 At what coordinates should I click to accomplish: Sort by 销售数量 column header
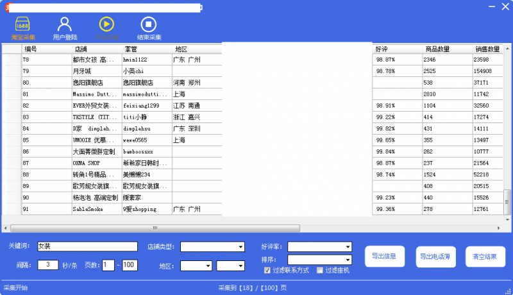point(487,49)
